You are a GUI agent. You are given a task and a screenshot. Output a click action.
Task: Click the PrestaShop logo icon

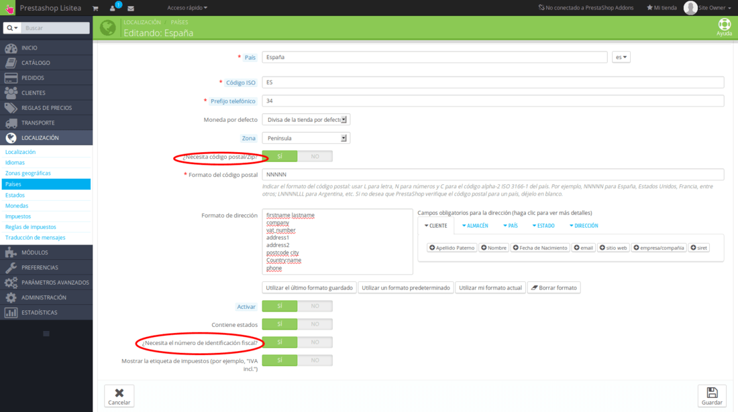point(9,8)
